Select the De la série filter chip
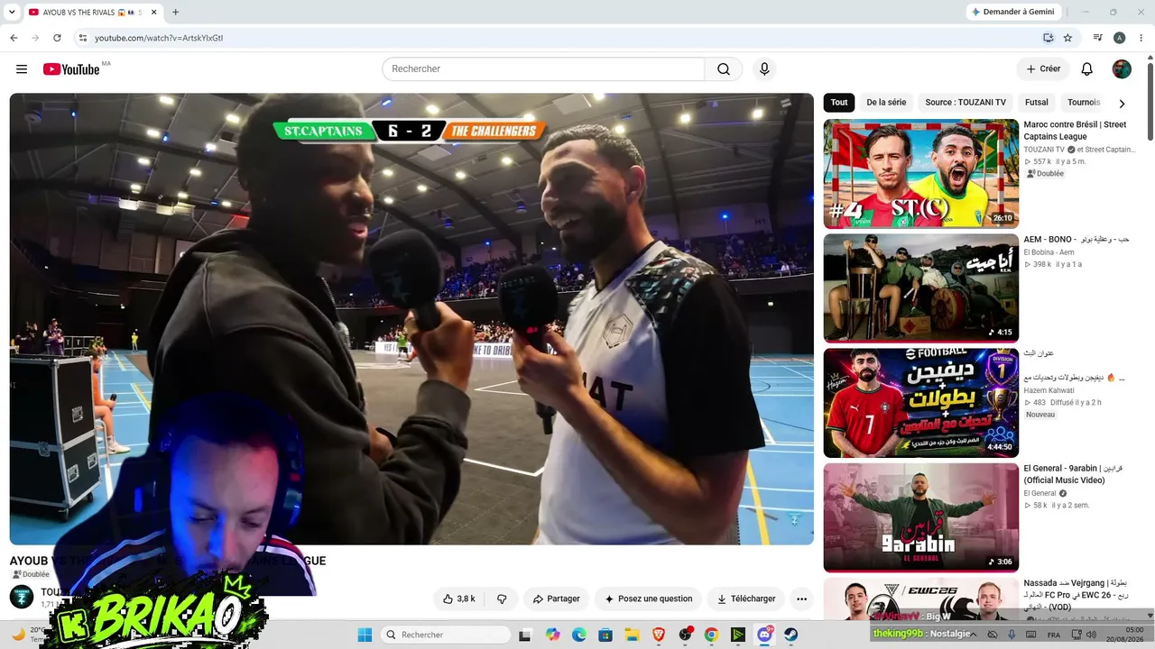 point(886,103)
